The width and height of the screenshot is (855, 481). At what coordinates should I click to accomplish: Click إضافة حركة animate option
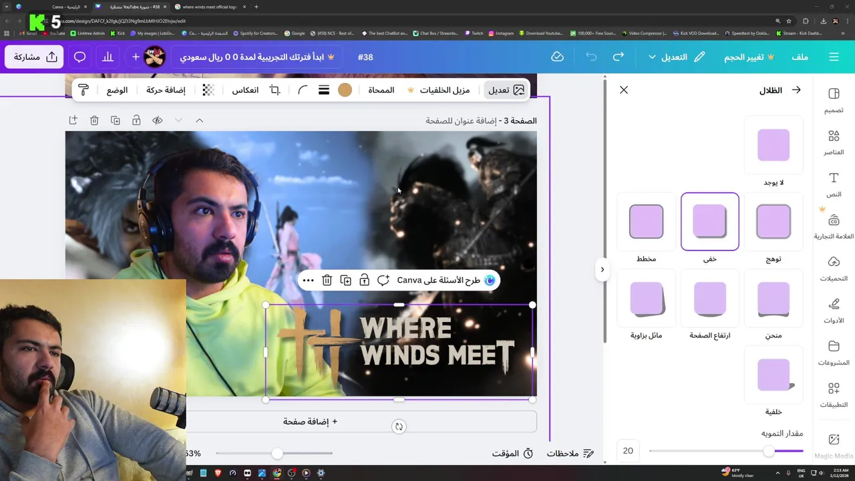(166, 90)
